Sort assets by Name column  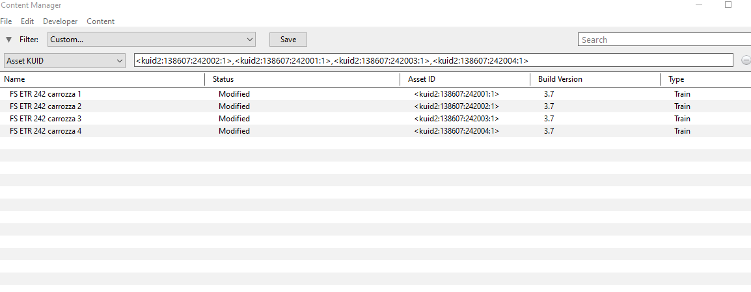pyautogui.click(x=102, y=79)
